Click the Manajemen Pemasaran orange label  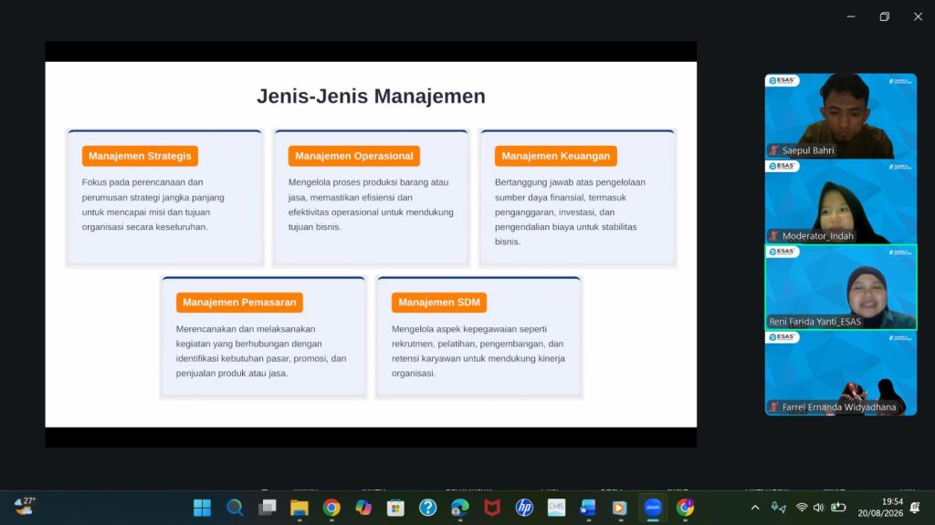(240, 303)
